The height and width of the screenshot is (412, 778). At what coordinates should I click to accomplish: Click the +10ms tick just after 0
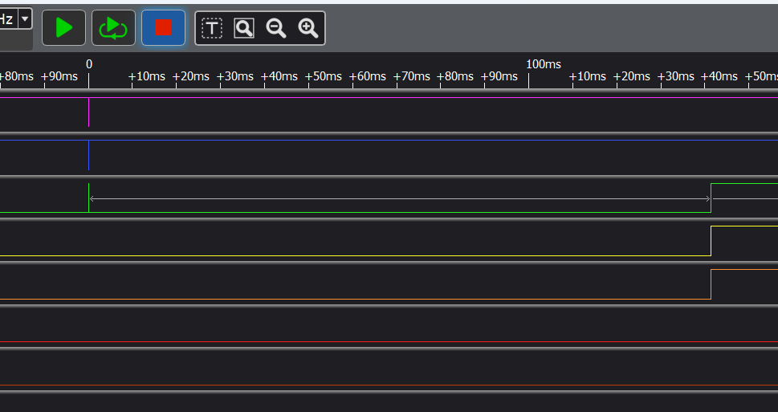click(x=147, y=77)
